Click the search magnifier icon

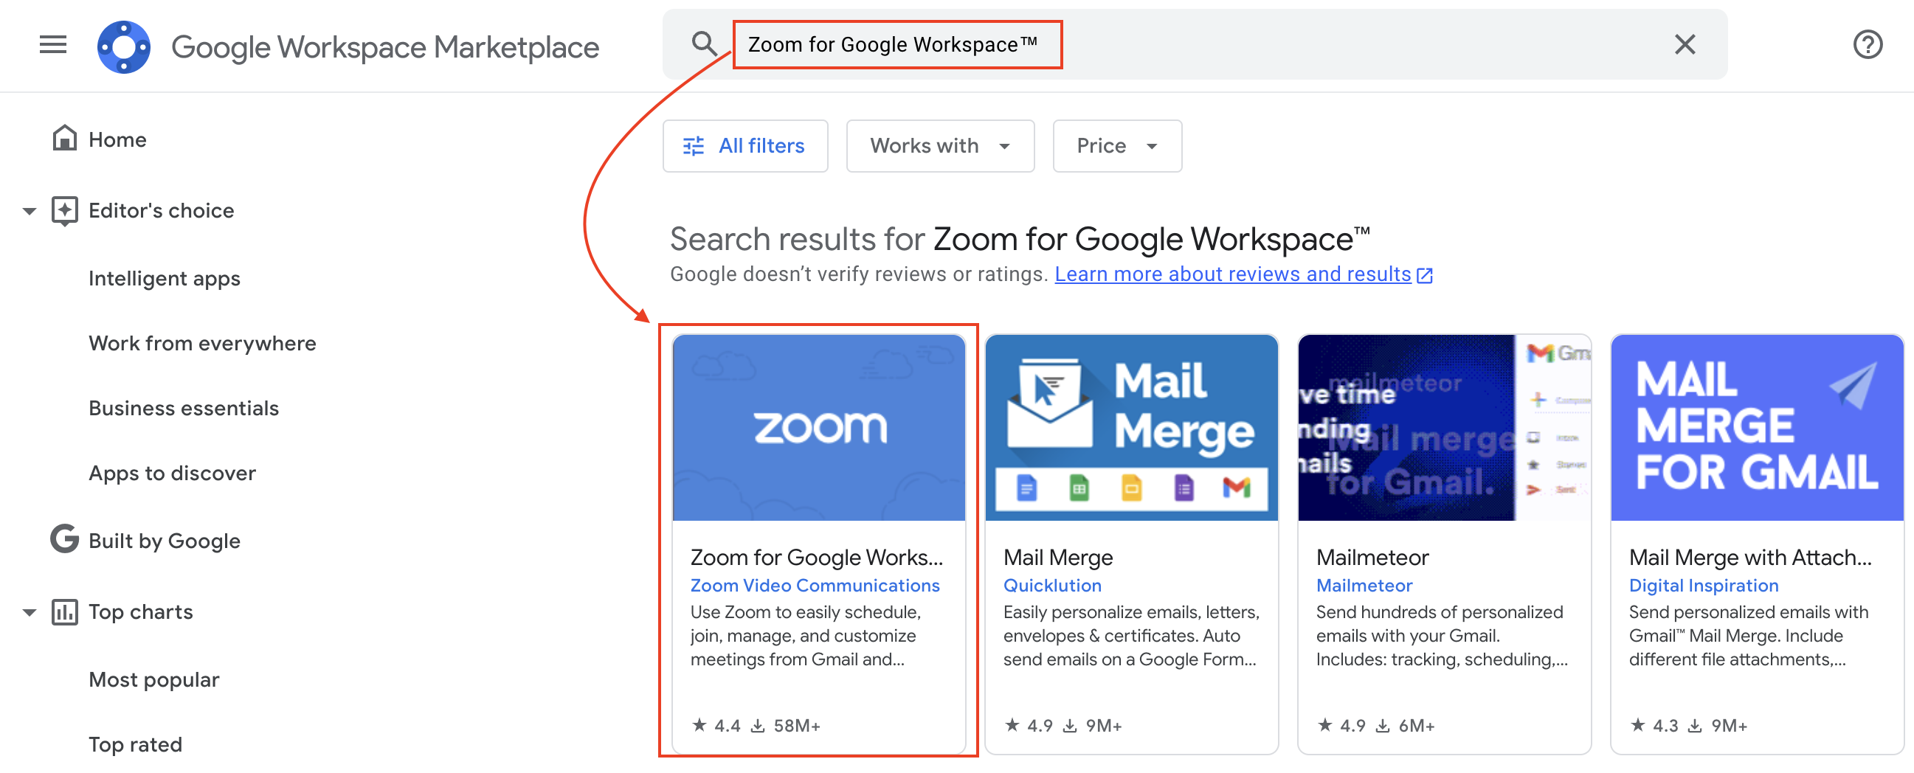[705, 44]
